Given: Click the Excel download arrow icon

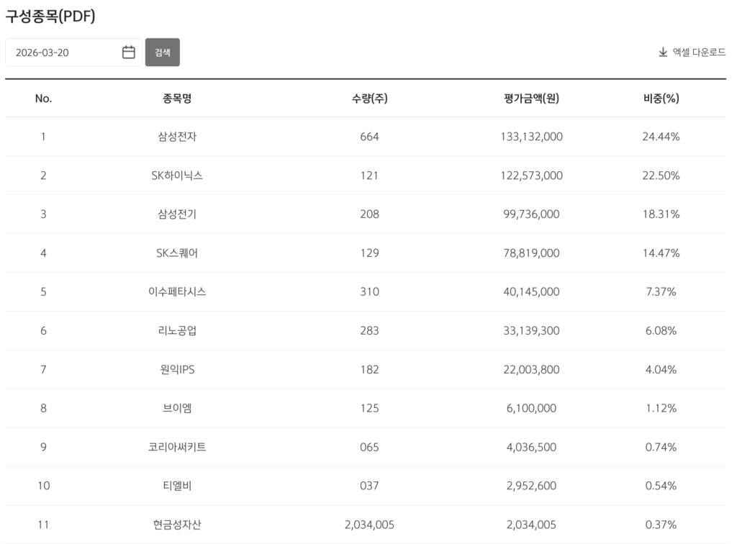Looking at the screenshot, I should [x=663, y=53].
